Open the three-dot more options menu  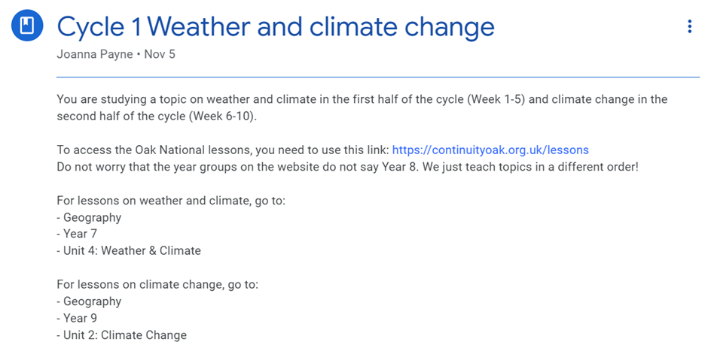[x=689, y=26]
